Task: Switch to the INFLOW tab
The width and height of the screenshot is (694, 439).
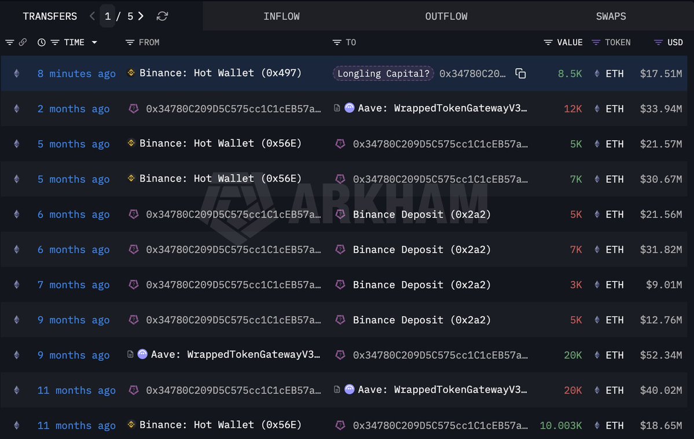Action: point(281,16)
